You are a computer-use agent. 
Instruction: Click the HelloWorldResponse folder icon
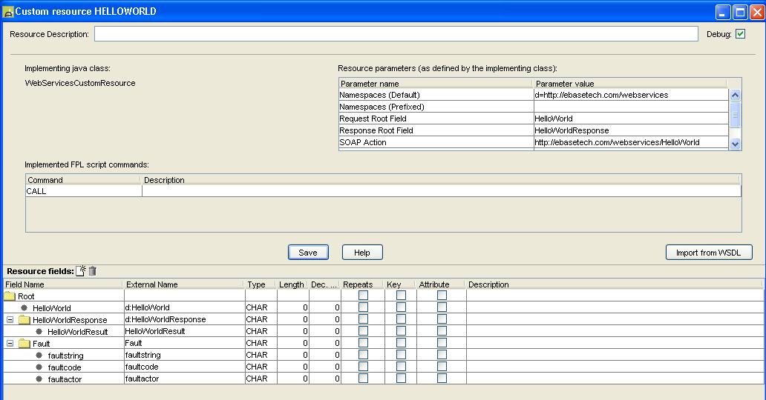click(x=24, y=320)
